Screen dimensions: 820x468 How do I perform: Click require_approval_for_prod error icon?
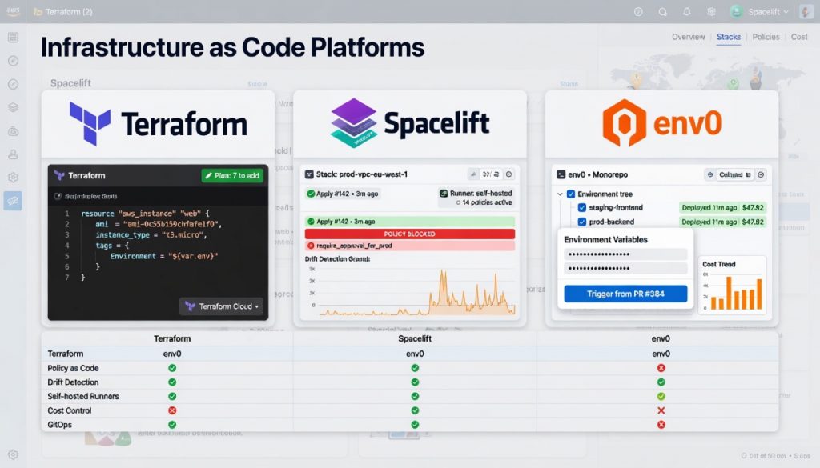pos(311,246)
